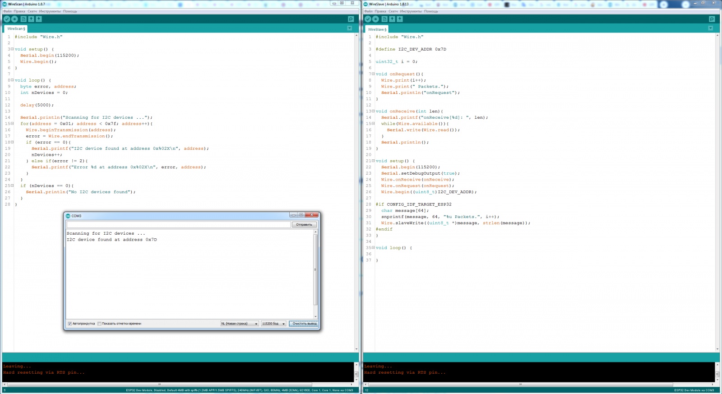Click Save sketch icon in WireSlave window
Screen dimensions: 722x394
pyautogui.click(x=400, y=19)
